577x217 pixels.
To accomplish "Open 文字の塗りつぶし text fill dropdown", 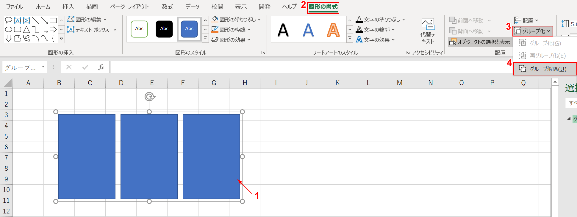I will (381, 20).
